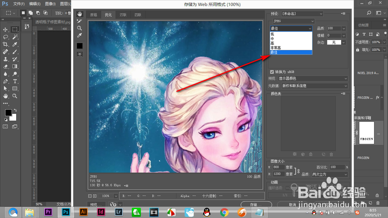Viewport: 388px width, 218px height.
Task: Select the Rectangle shape tool
Action: pos(15,89)
